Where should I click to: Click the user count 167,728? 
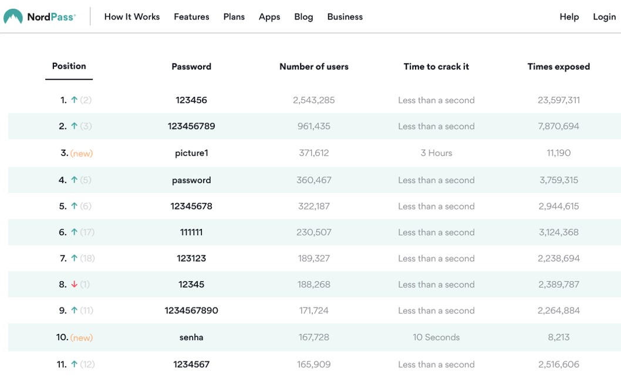(313, 337)
